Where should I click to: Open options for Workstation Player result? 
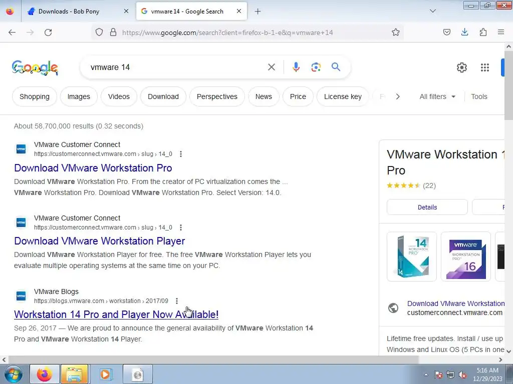tap(180, 227)
